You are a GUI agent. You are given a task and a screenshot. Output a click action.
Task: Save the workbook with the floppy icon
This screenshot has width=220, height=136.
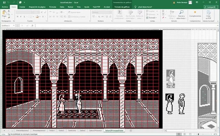click(x=4, y=2)
